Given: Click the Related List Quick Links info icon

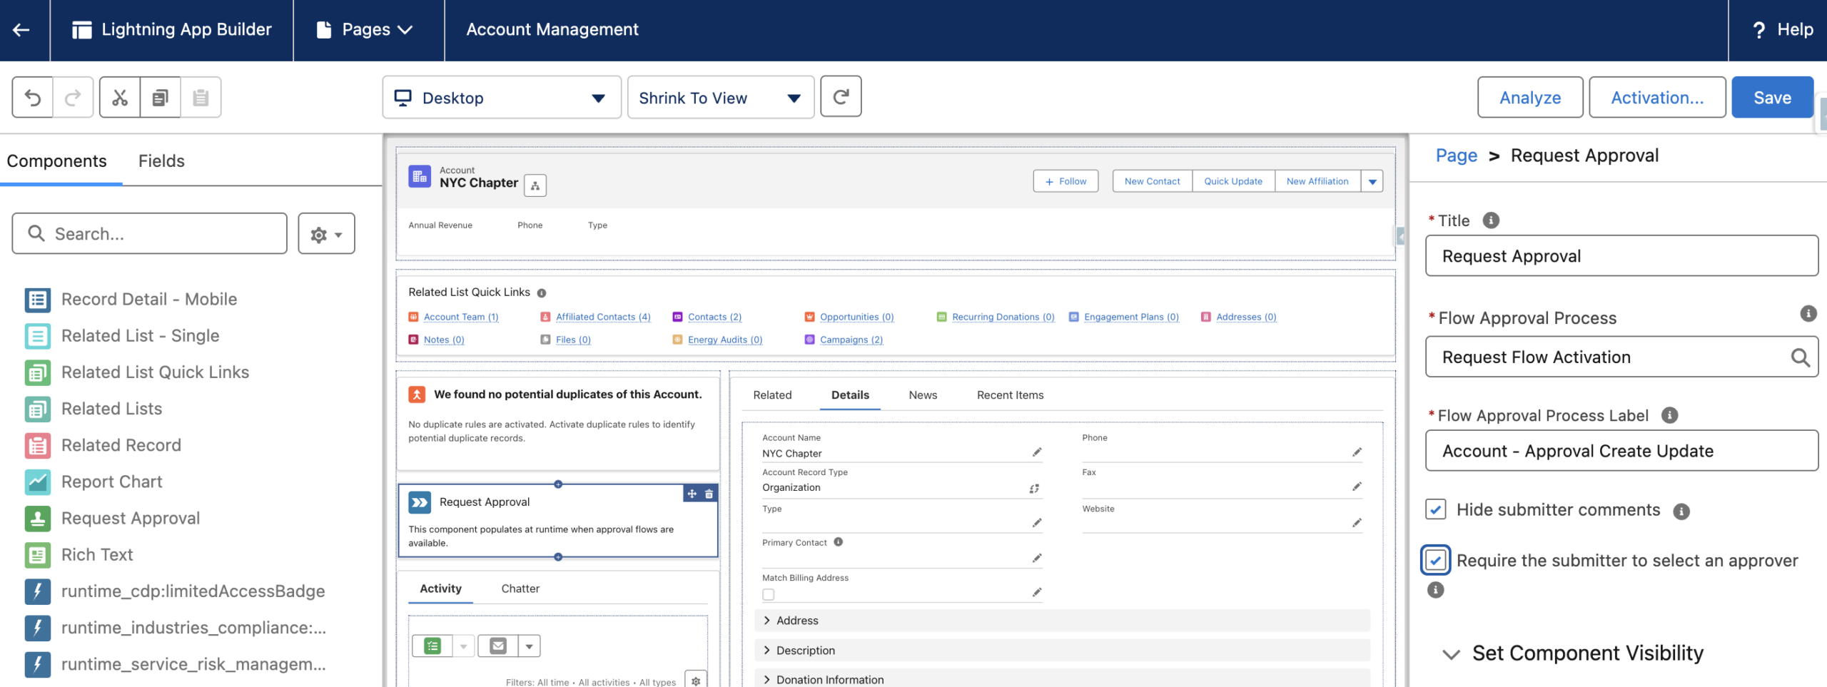Looking at the screenshot, I should (543, 292).
